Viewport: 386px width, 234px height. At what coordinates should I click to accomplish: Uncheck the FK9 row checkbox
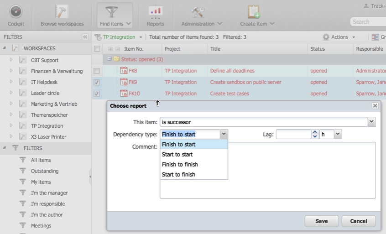(x=97, y=83)
